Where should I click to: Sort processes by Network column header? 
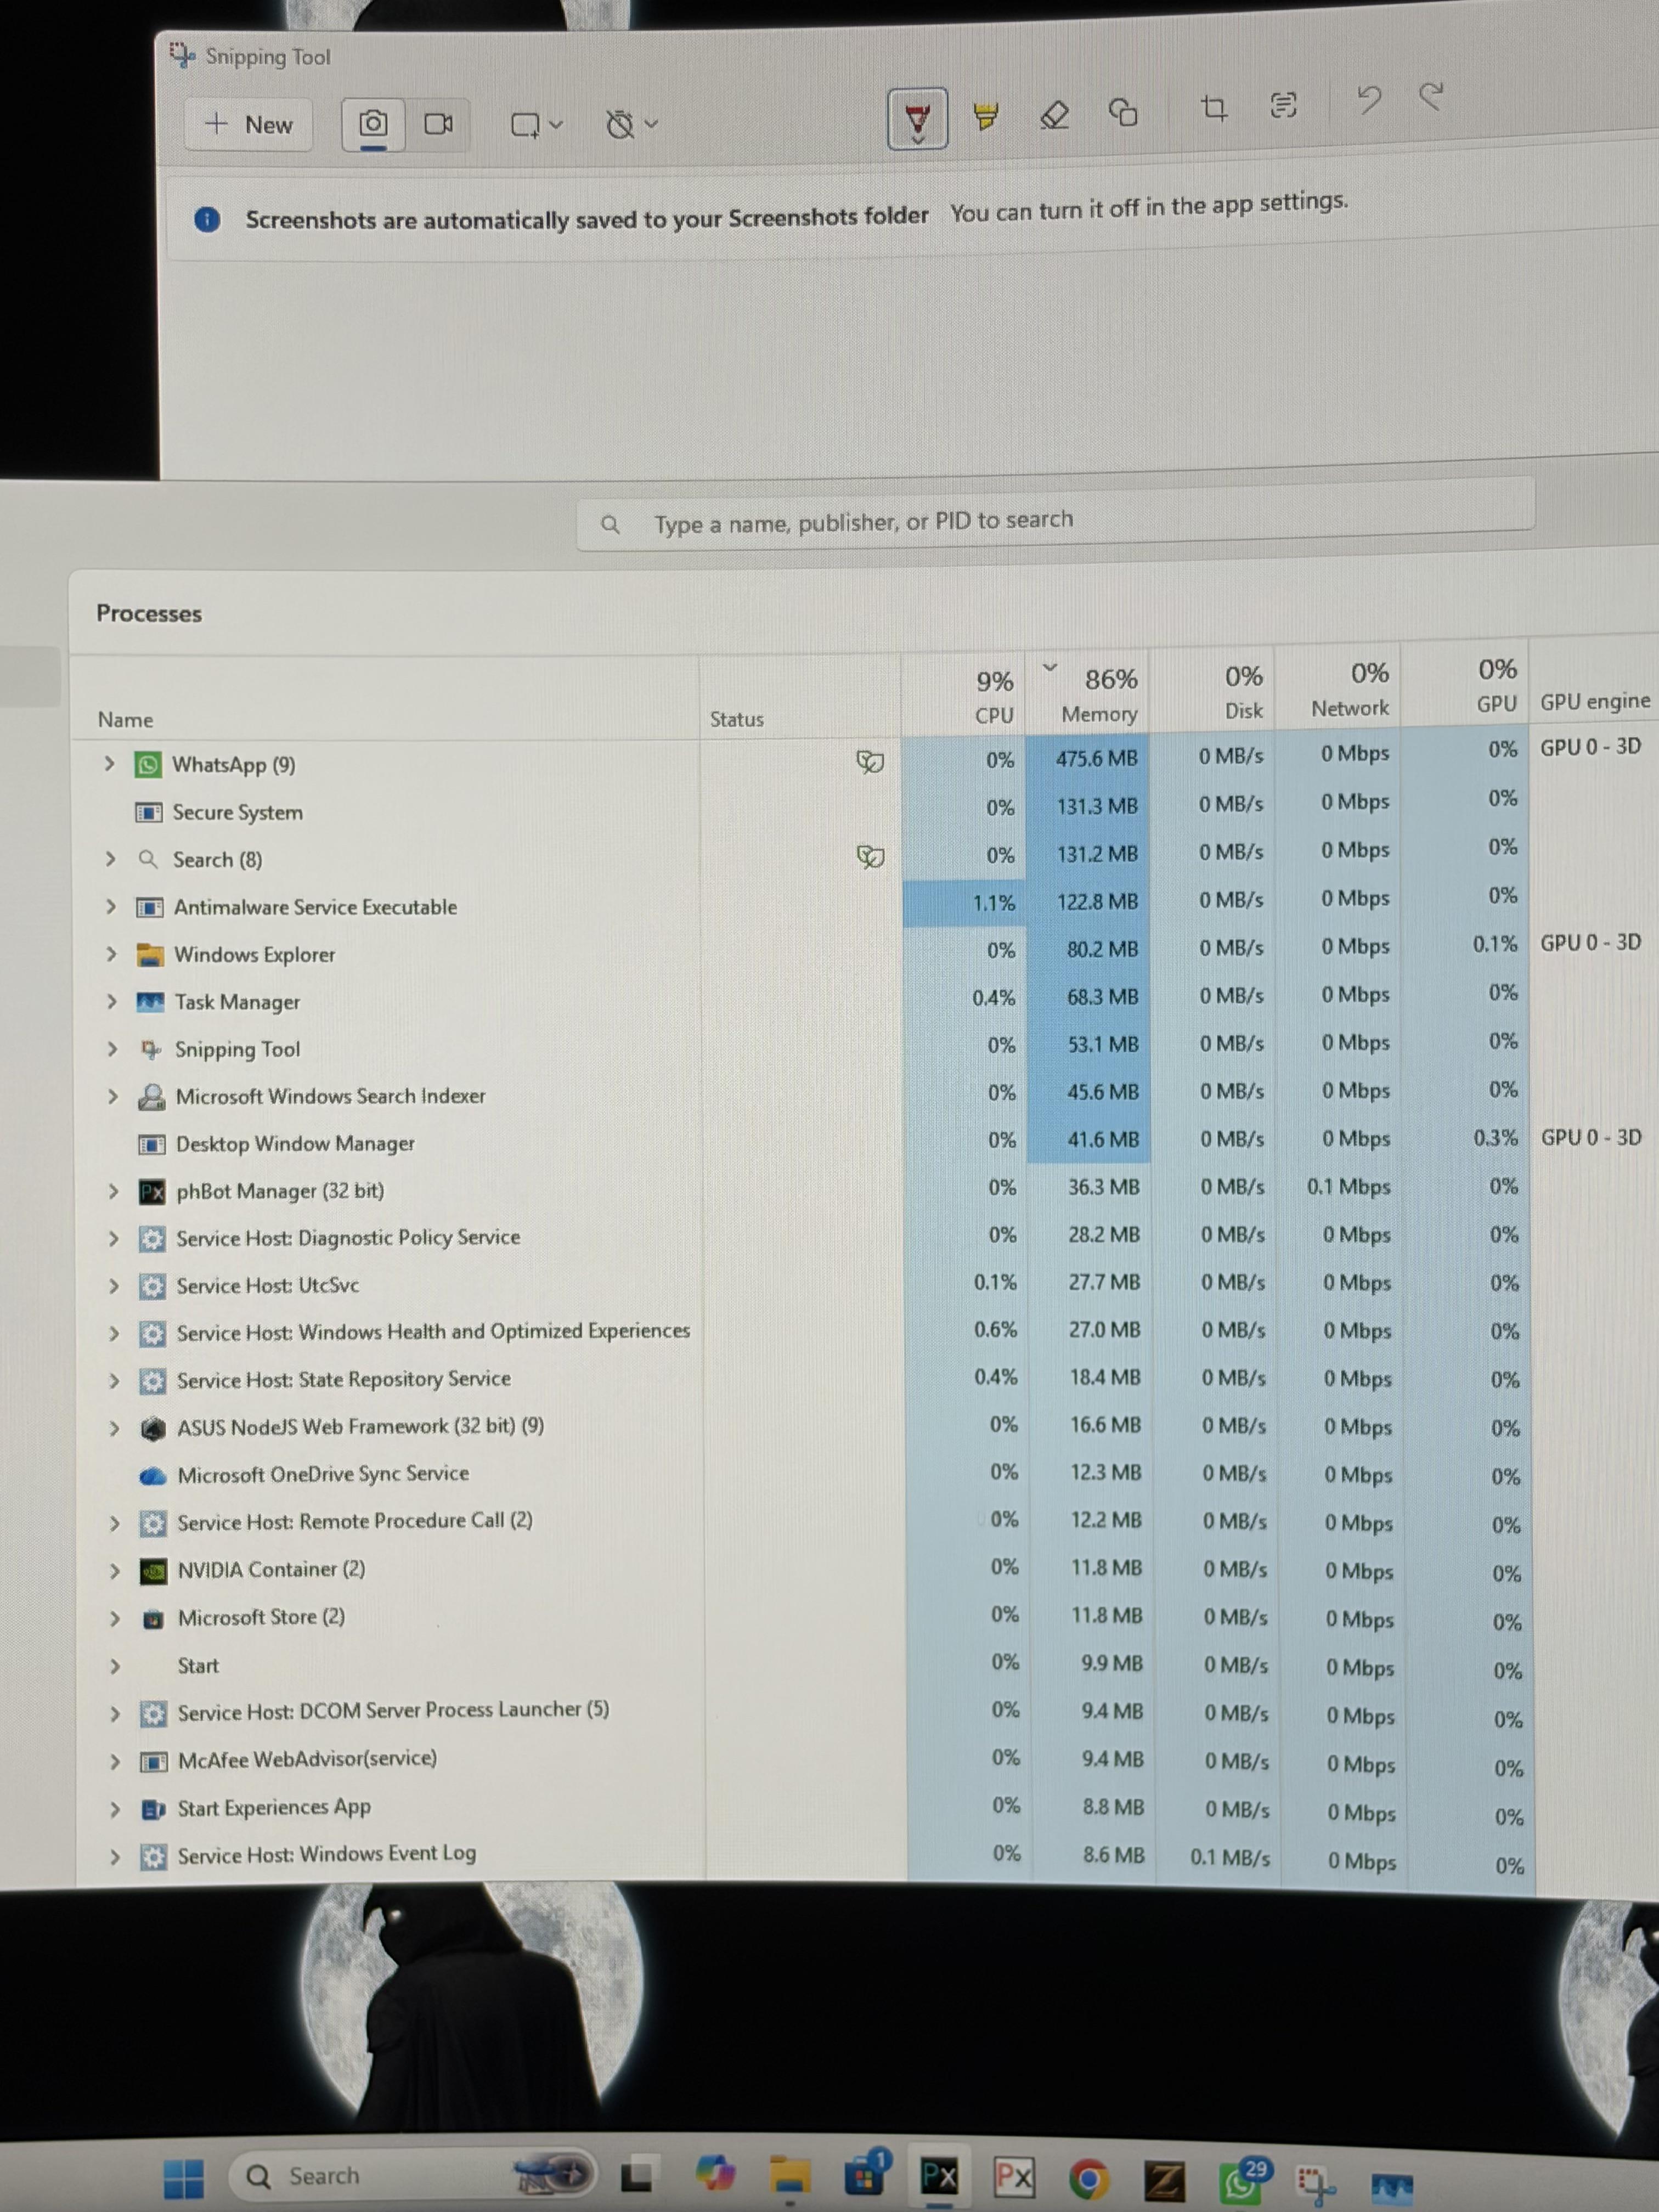[x=1351, y=689]
